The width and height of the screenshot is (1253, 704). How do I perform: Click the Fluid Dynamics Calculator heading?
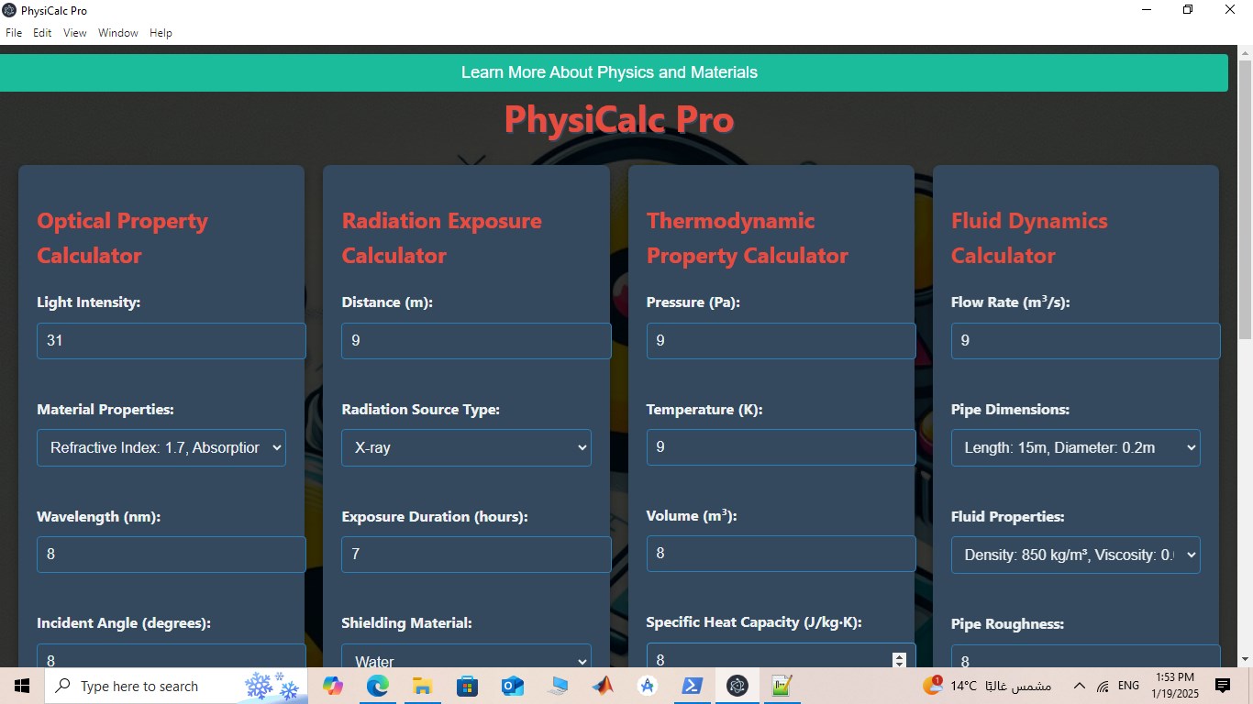[x=1029, y=238]
